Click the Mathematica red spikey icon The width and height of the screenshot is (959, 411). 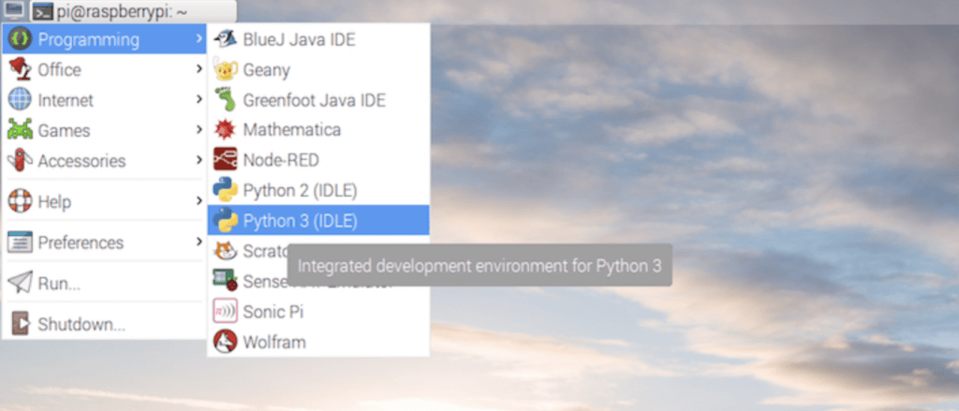tap(225, 130)
